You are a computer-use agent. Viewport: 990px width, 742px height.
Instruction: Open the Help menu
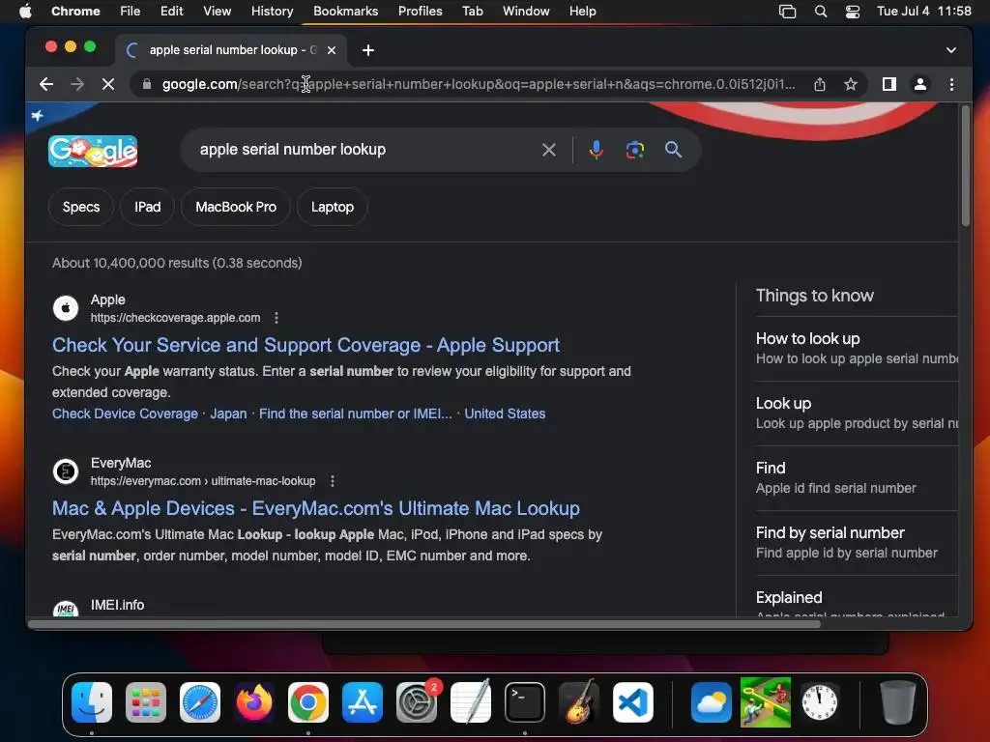tap(582, 11)
